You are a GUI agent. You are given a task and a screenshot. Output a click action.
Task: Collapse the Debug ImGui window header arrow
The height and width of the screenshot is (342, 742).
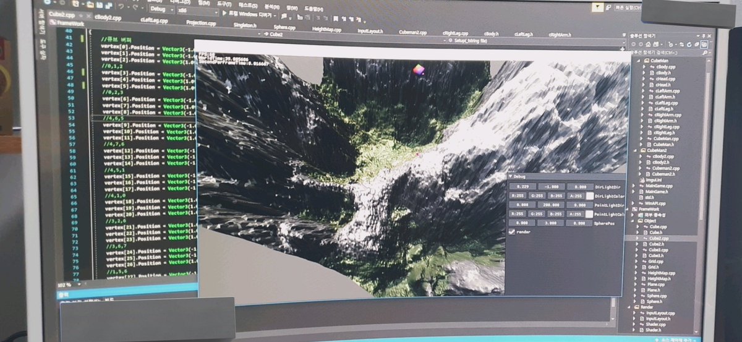click(510, 176)
